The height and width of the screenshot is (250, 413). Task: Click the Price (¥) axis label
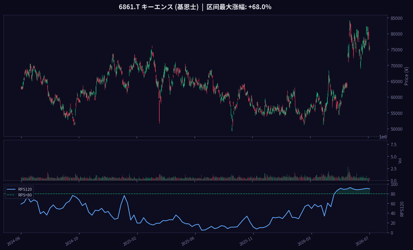[x=406, y=76]
